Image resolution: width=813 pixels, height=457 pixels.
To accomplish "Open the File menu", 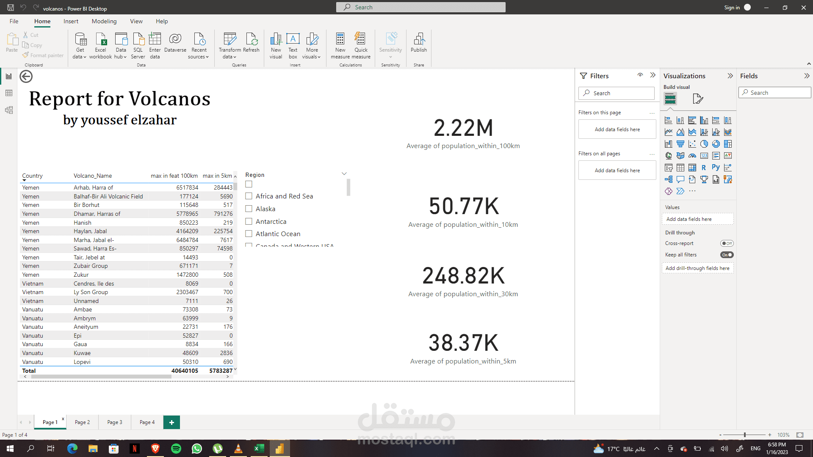I will 14,21.
